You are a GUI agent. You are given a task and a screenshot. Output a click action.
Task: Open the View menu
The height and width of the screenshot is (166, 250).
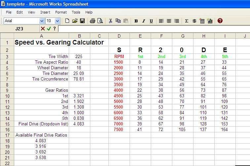(31, 12)
